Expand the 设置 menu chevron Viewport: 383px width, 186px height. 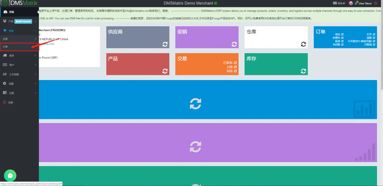click(x=35, y=84)
